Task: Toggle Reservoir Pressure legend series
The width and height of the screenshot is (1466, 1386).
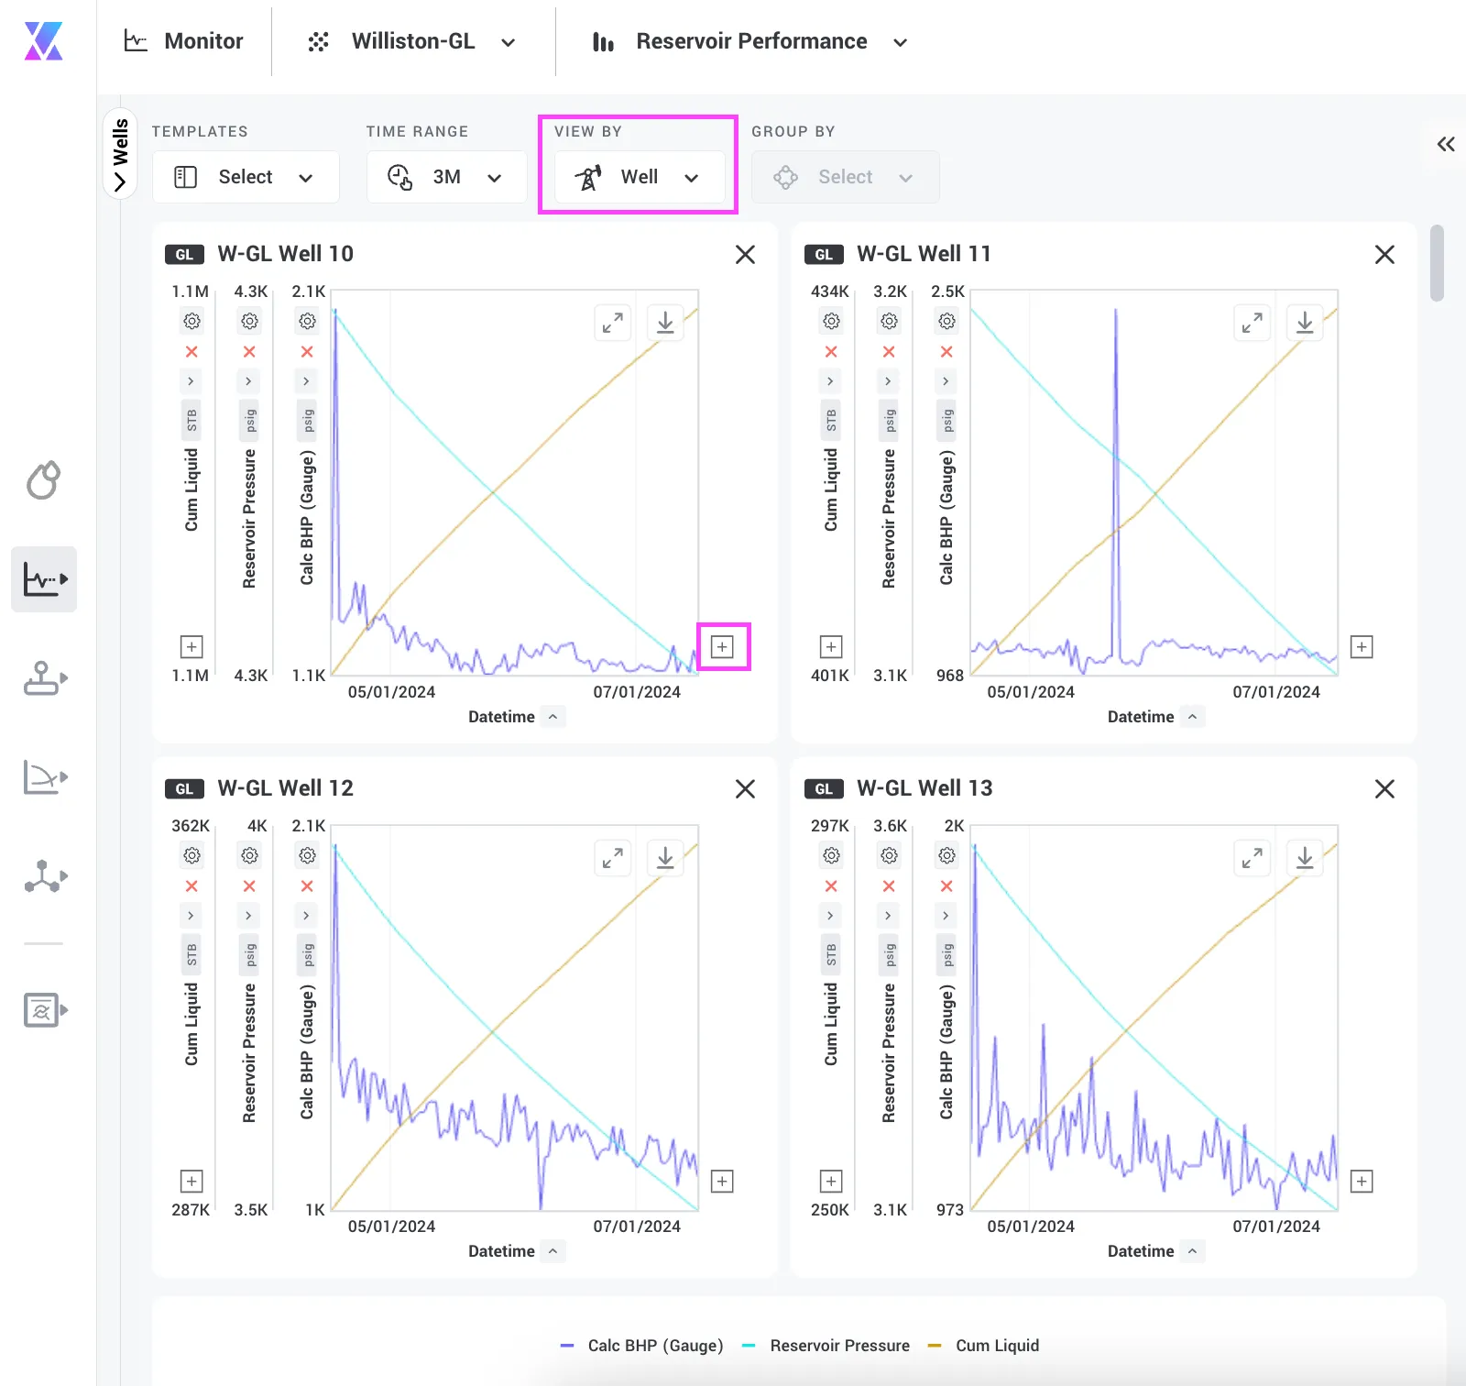Action: coord(826,1346)
